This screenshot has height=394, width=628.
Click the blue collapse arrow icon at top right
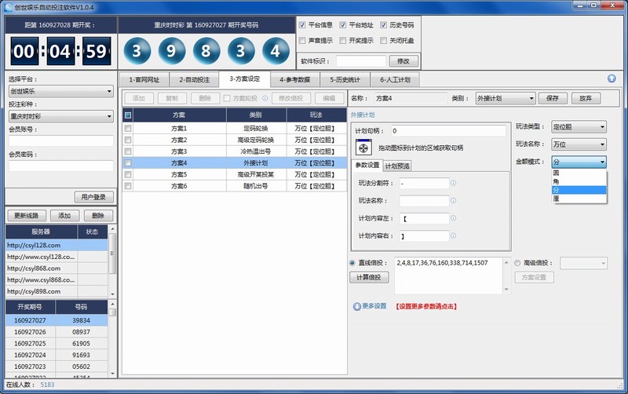coord(612,78)
